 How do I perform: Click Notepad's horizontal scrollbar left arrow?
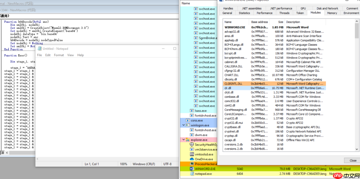38,159
